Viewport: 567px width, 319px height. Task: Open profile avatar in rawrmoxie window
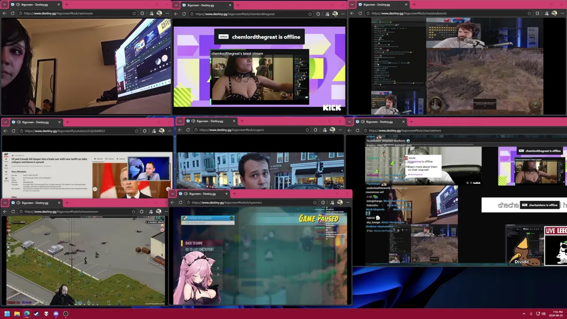159,13
